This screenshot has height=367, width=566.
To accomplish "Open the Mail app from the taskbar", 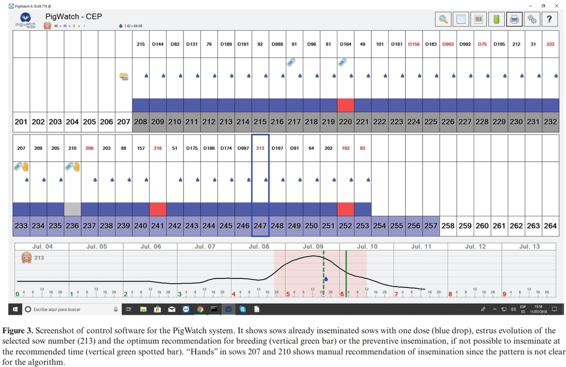I will tap(172, 310).
